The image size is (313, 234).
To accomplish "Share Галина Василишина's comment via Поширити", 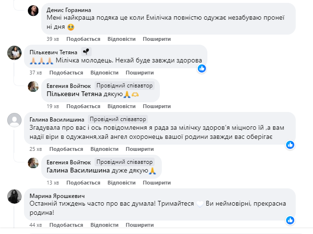I will tap(140, 149).
